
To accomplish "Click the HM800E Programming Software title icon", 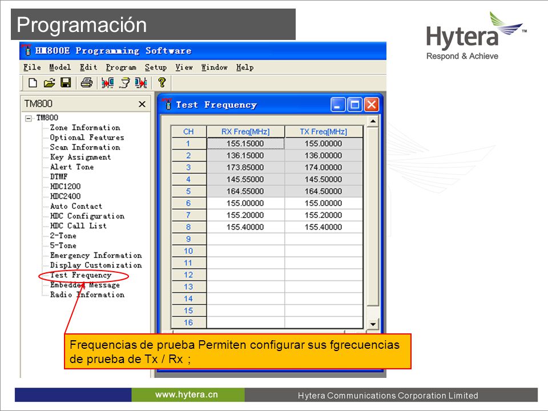I will pyautogui.click(x=27, y=50).
